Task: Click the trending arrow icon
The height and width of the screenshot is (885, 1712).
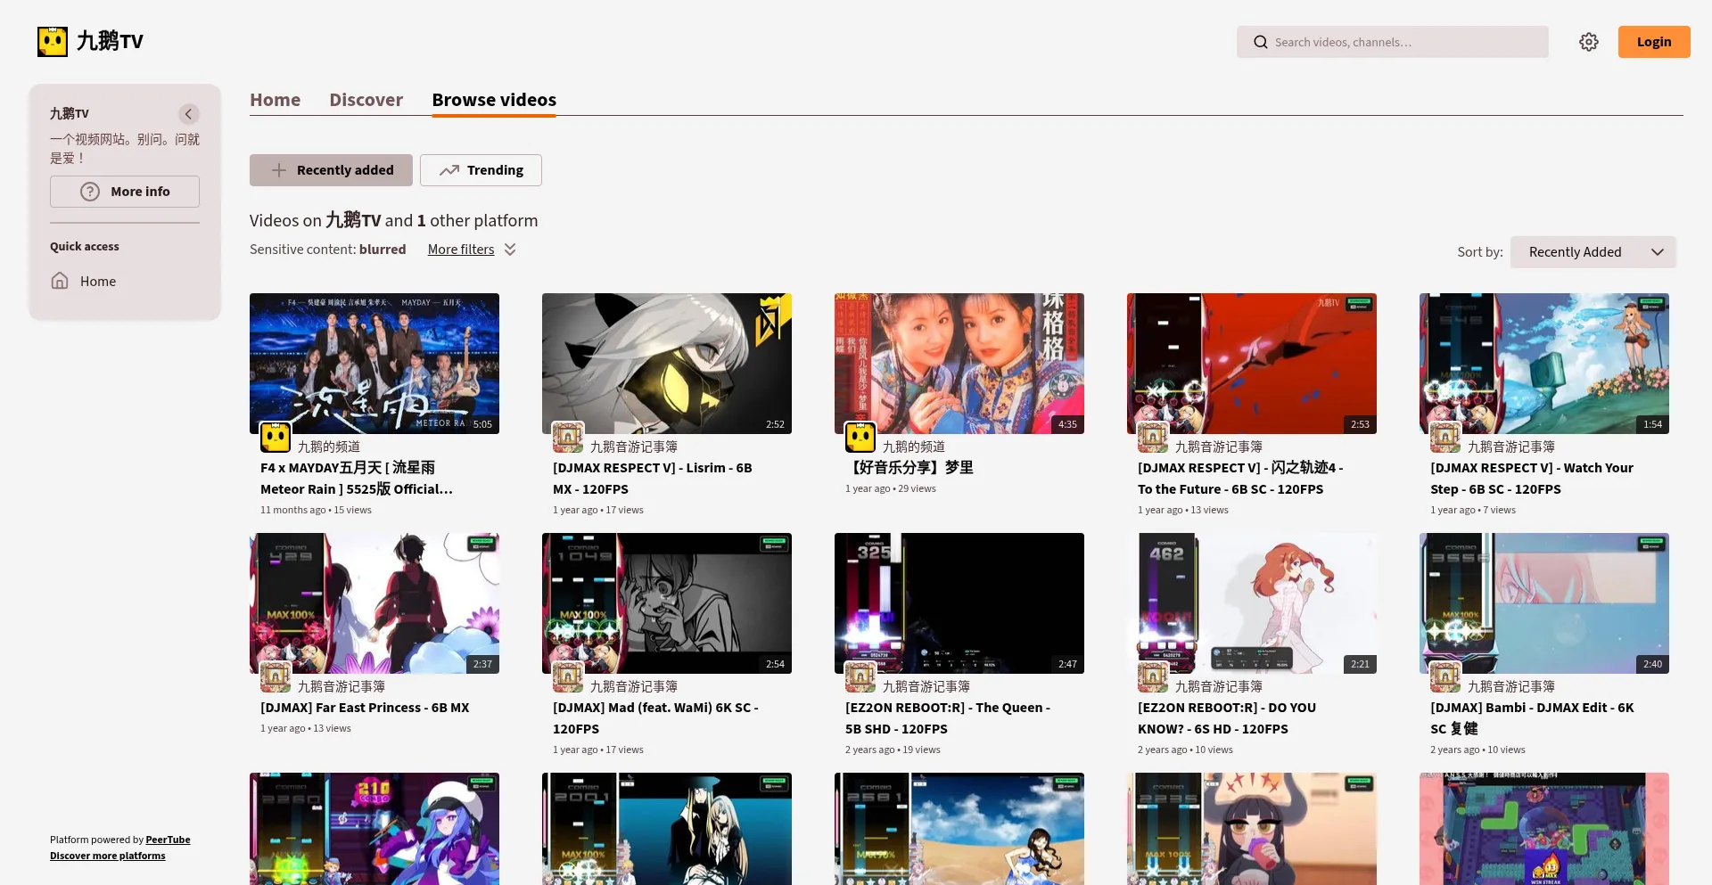Action: click(x=449, y=170)
